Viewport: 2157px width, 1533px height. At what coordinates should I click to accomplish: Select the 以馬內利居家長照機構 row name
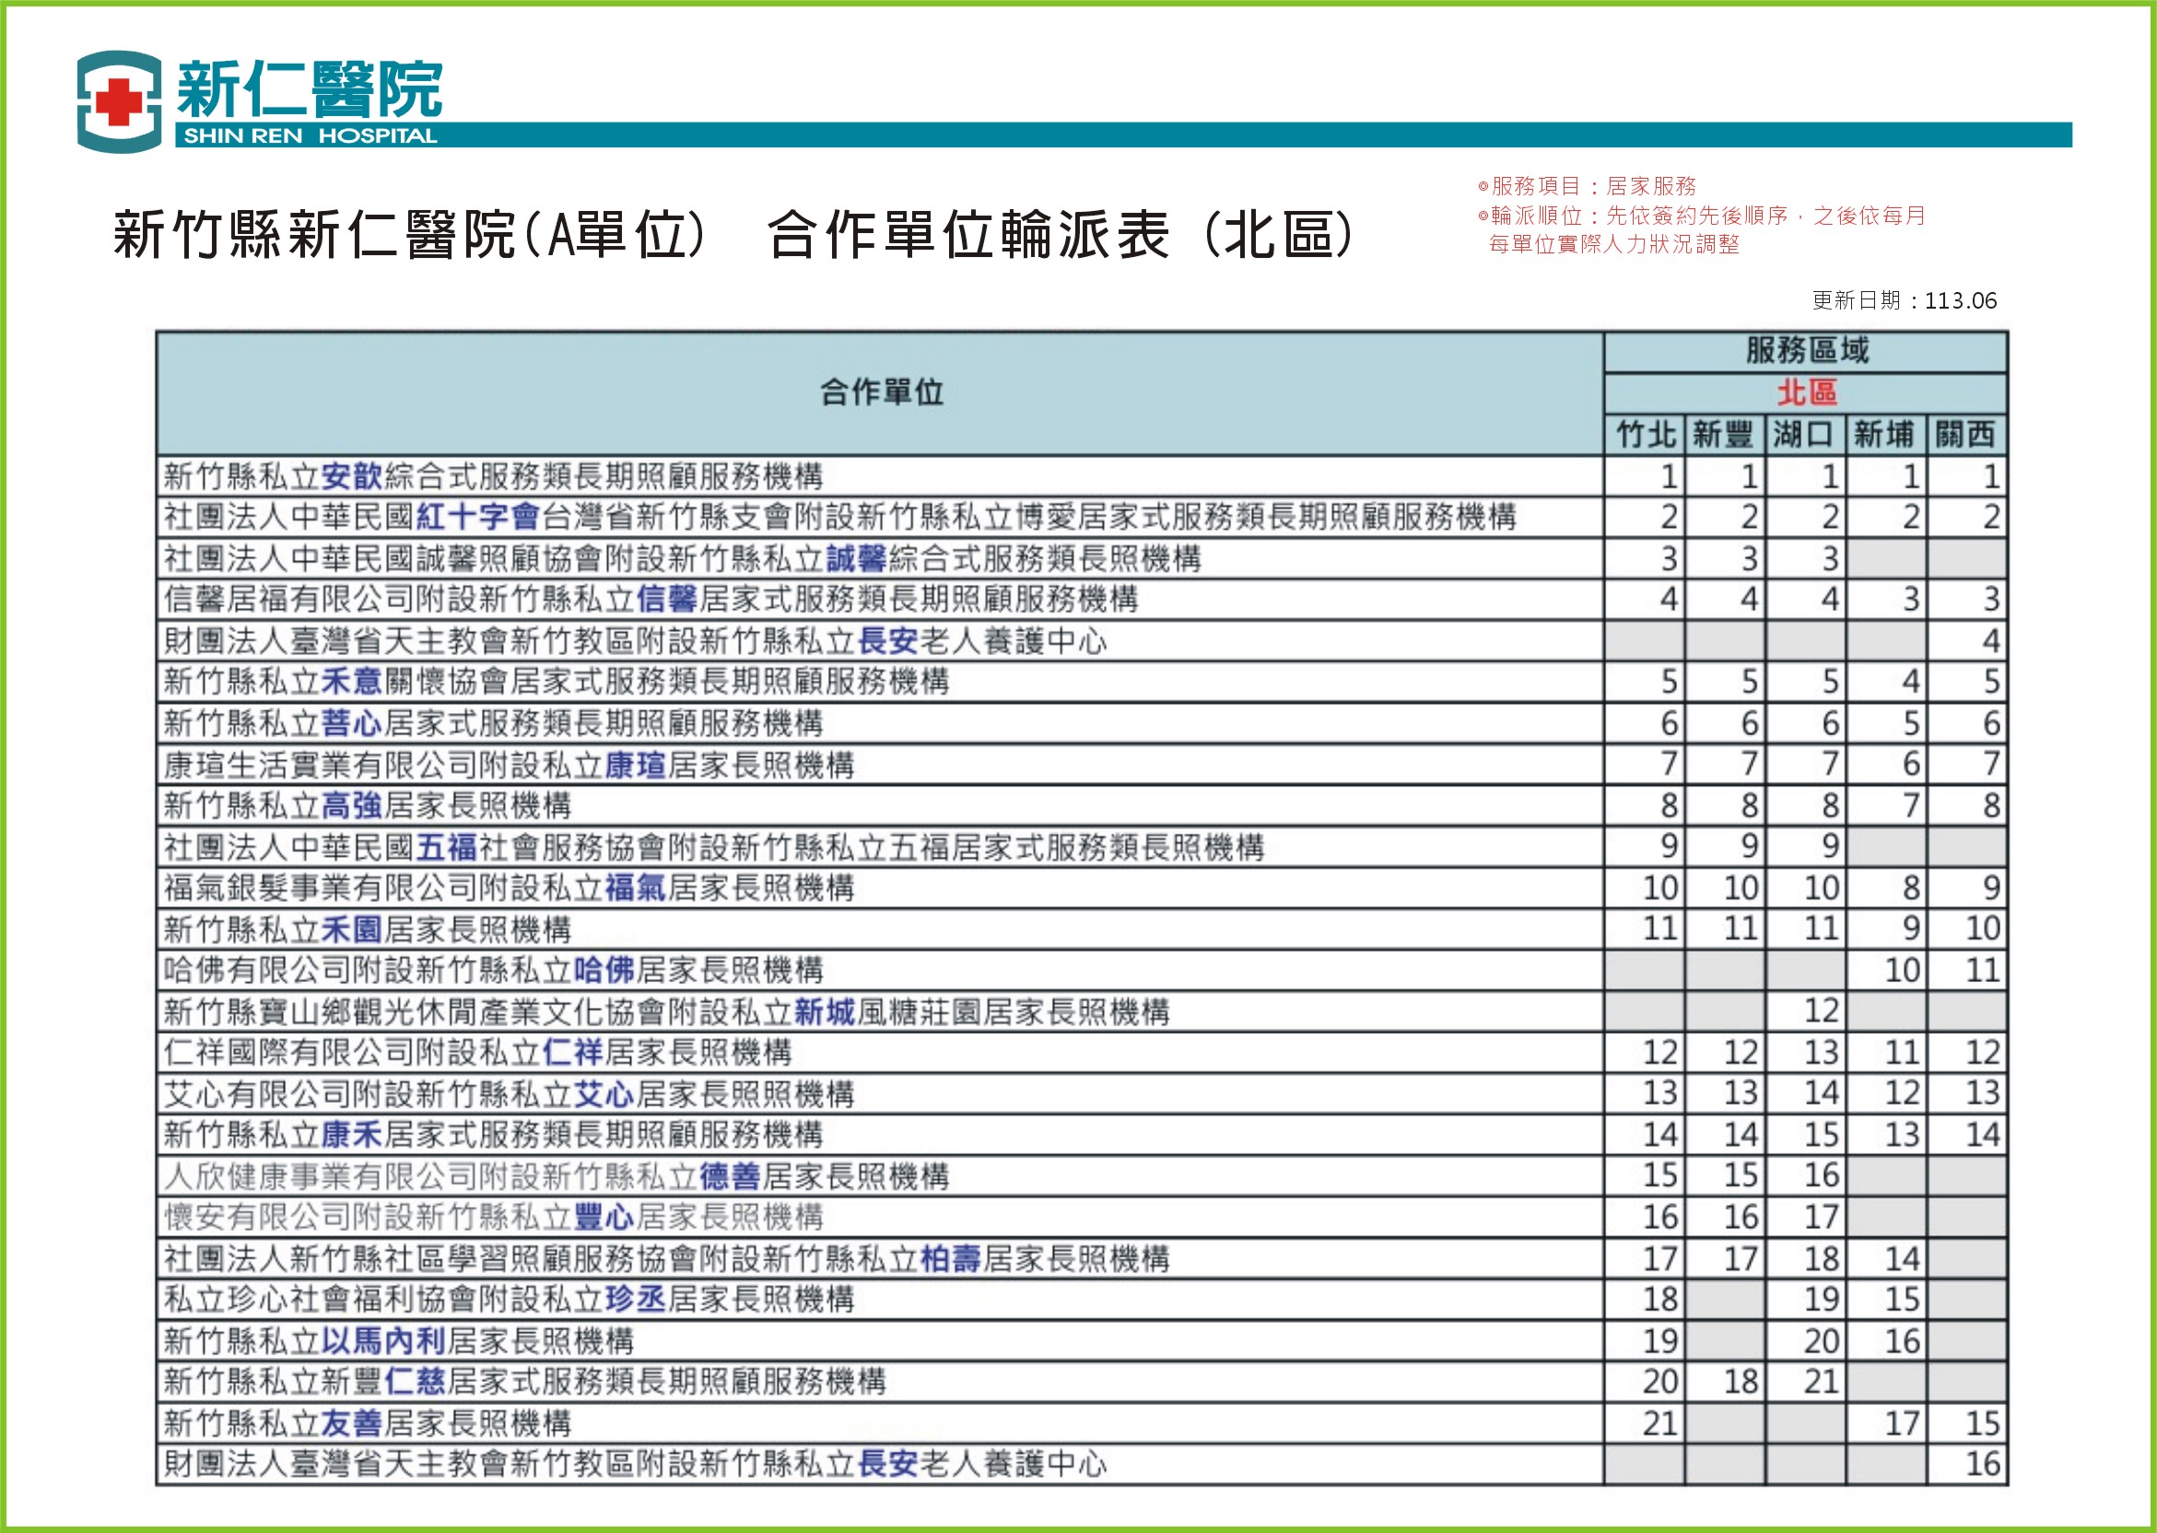coord(398,1340)
